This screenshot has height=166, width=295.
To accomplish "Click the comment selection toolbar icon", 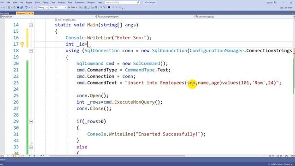I will 101,7.
